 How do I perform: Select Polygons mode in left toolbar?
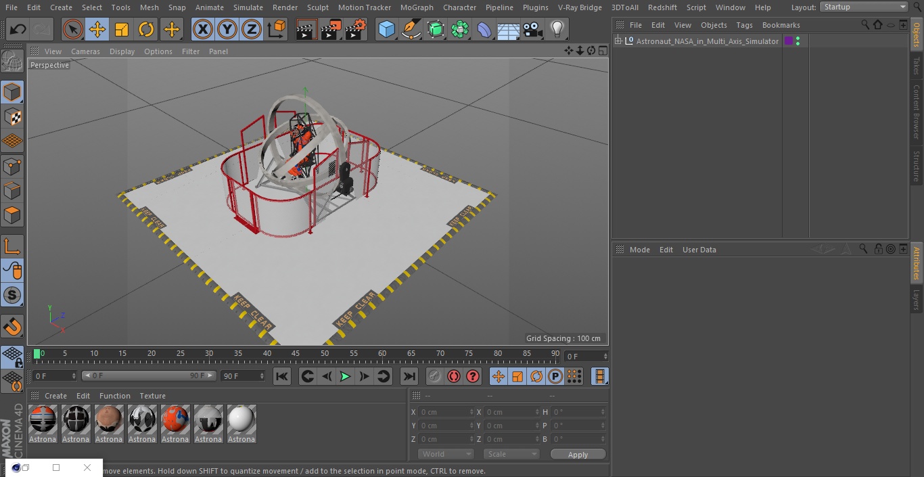point(12,215)
